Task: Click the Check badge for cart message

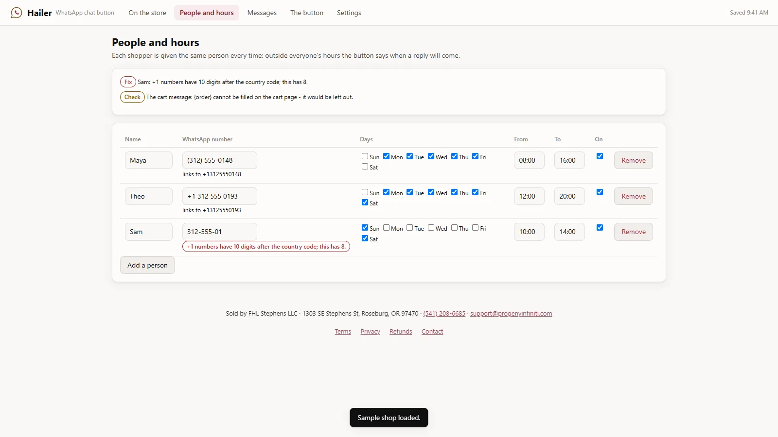Action: [132, 97]
